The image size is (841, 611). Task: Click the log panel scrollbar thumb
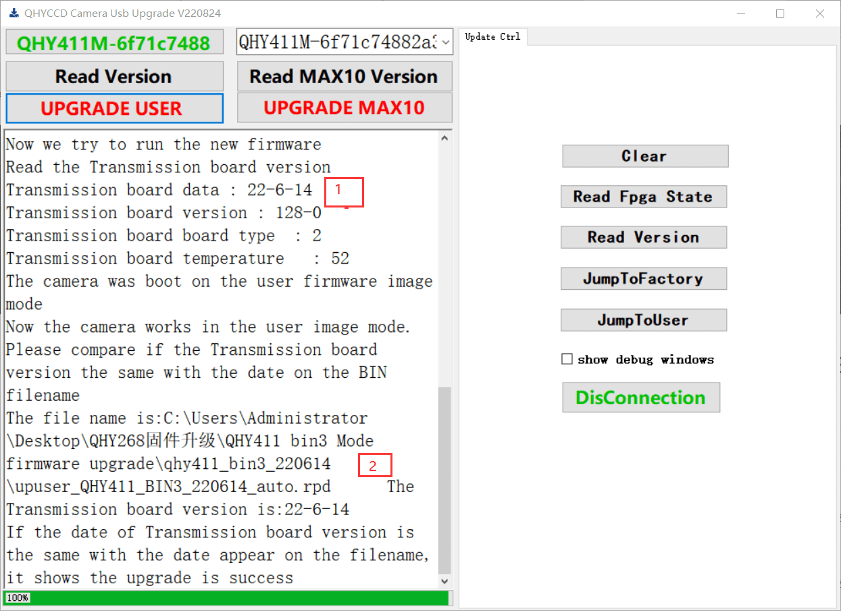(x=444, y=479)
